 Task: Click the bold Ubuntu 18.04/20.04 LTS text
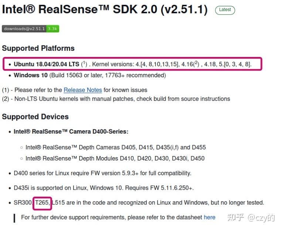tap(46, 64)
